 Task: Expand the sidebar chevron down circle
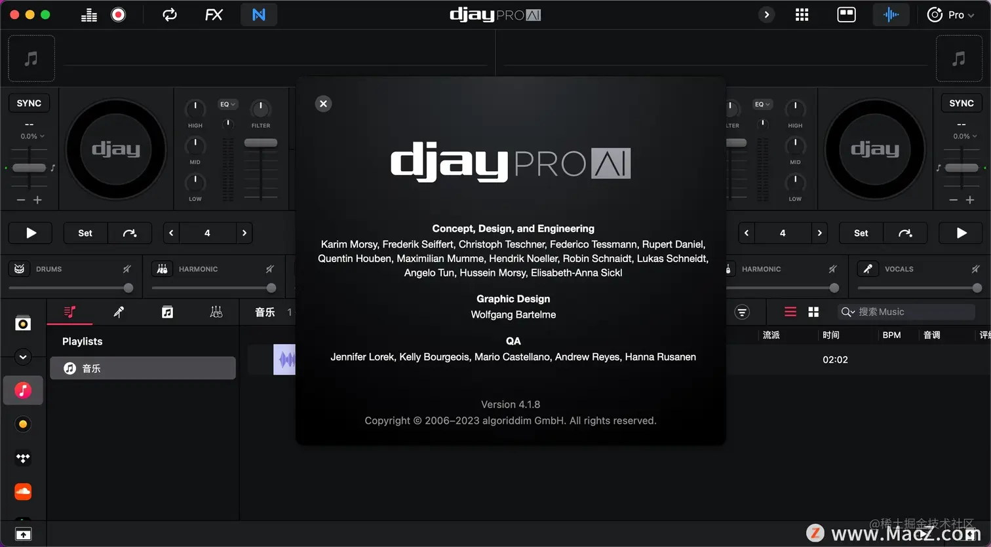click(23, 357)
